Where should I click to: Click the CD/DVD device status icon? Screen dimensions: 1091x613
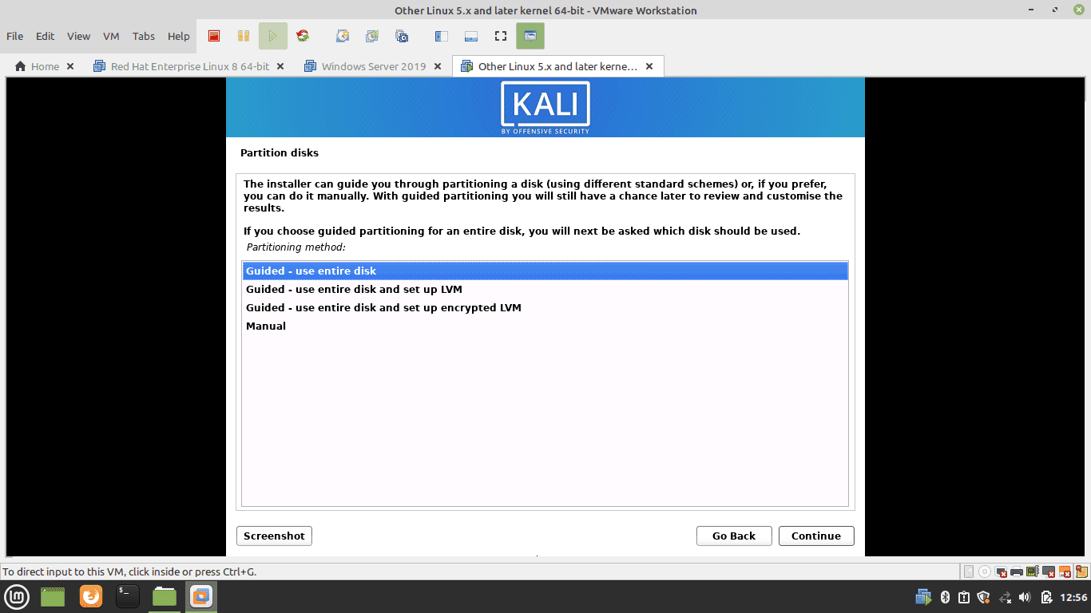pyautogui.click(x=985, y=571)
